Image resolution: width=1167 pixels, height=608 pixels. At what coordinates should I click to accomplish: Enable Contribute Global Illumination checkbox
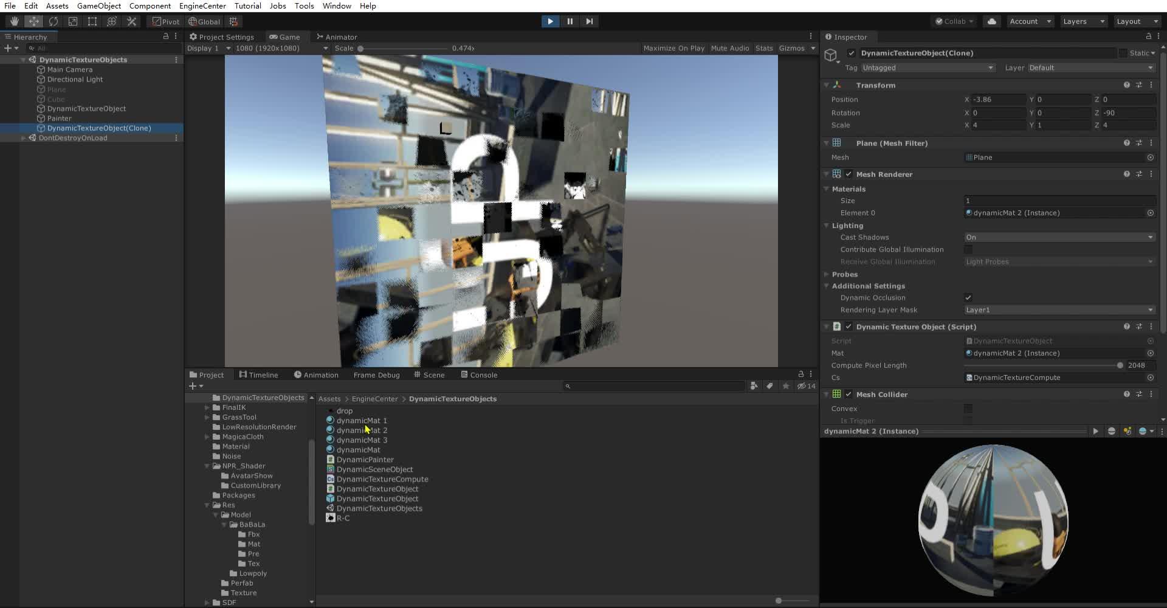pyautogui.click(x=968, y=249)
